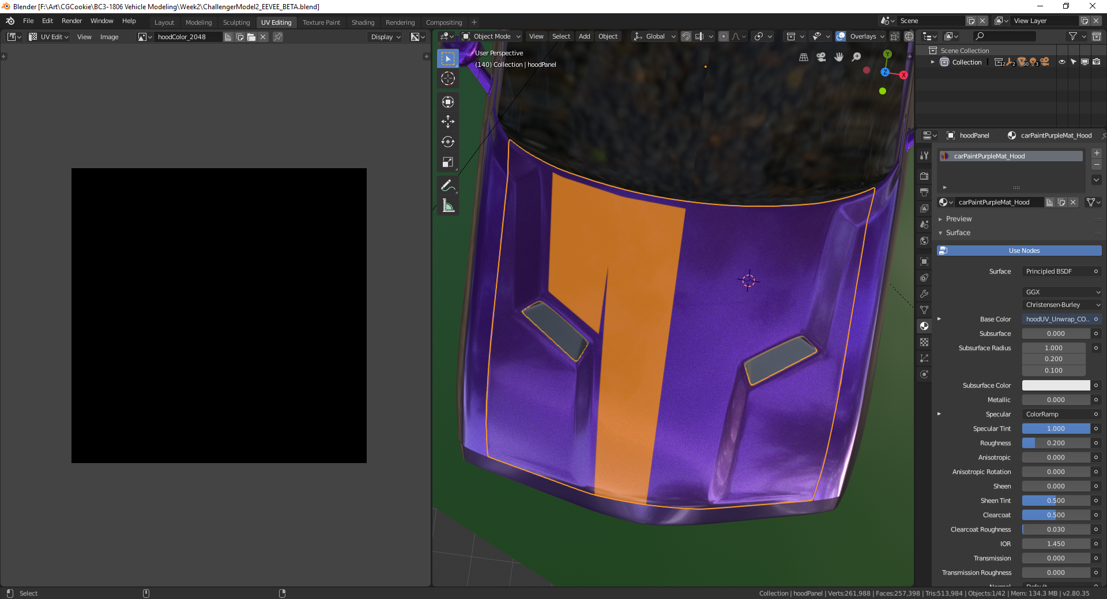Pin the image in UV editor
Image resolution: width=1107 pixels, height=599 pixels.
[278, 37]
